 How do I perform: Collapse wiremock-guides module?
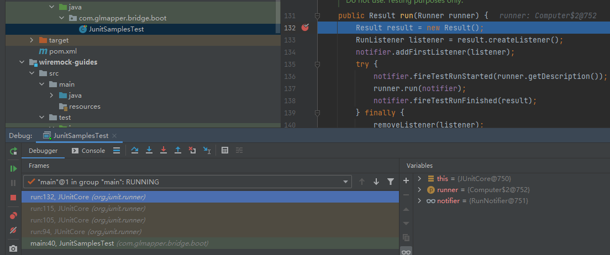[22, 62]
